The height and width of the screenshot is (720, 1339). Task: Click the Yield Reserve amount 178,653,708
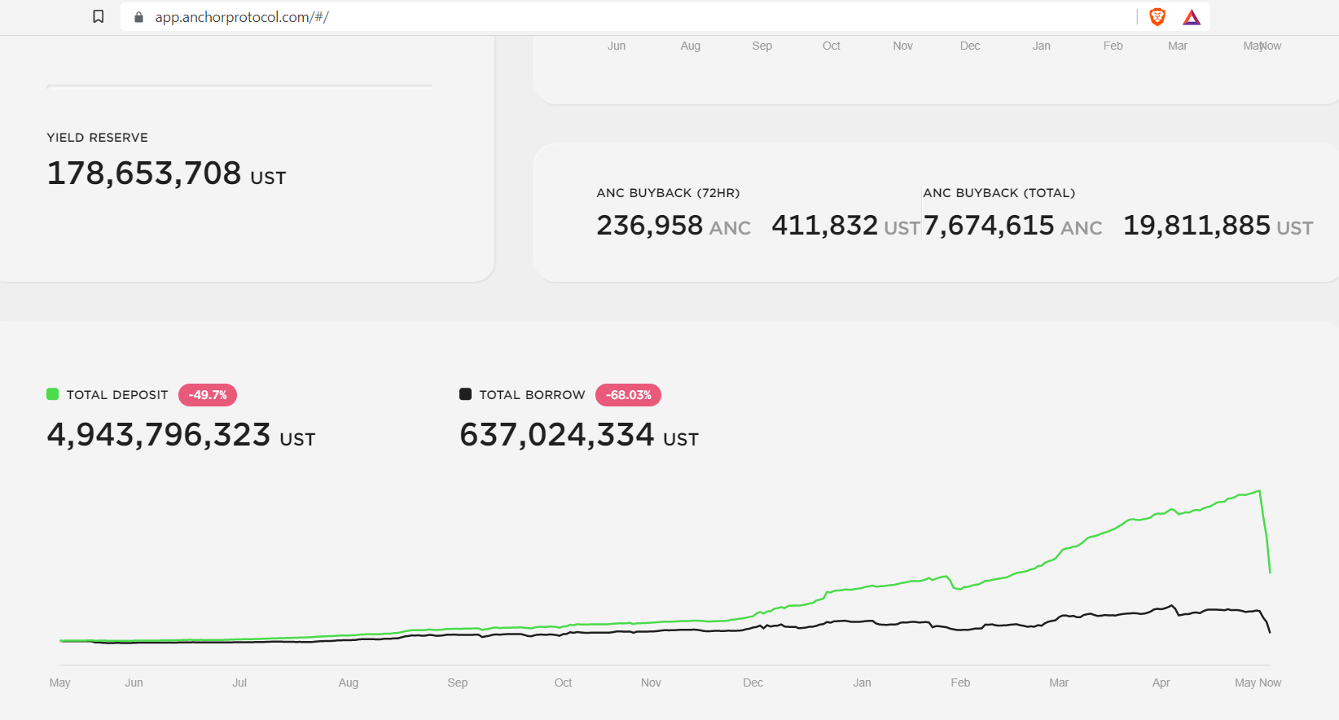pyautogui.click(x=144, y=173)
